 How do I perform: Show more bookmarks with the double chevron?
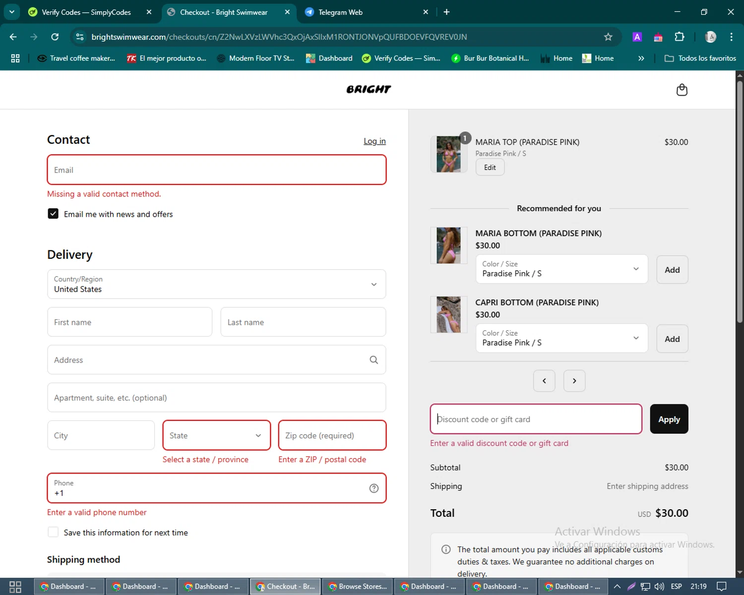[x=641, y=58]
